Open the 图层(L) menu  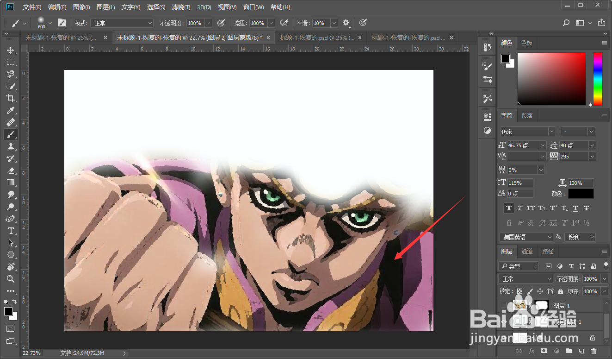106,7
